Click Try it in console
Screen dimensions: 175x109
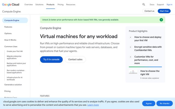pyautogui.click(x=51, y=59)
